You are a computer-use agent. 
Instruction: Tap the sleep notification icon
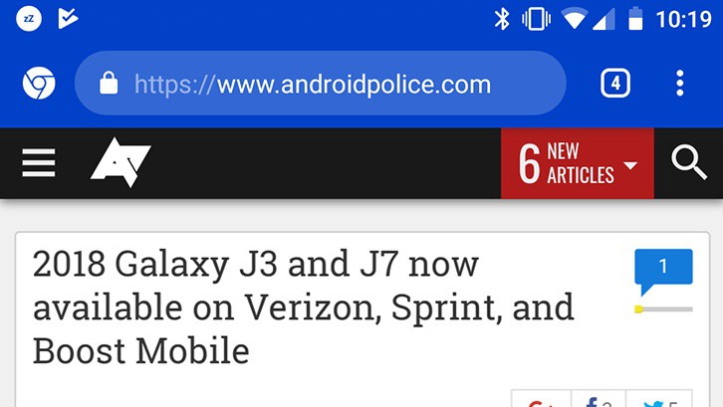29,19
